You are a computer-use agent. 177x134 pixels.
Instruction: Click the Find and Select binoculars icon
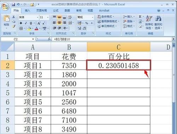pos(158,18)
